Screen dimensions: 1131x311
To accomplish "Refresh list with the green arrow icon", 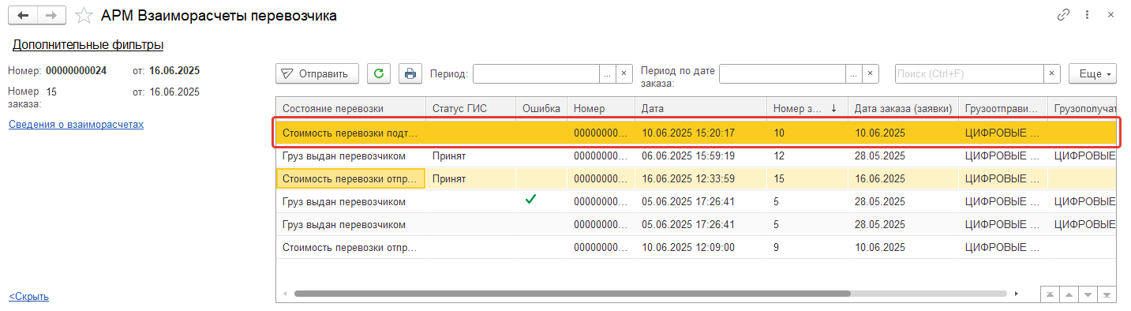I will point(379,73).
